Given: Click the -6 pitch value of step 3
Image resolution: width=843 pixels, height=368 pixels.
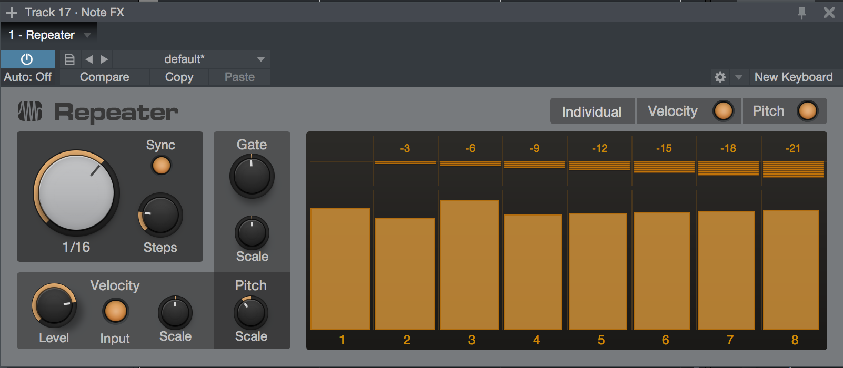Looking at the screenshot, I should pos(470,148).
